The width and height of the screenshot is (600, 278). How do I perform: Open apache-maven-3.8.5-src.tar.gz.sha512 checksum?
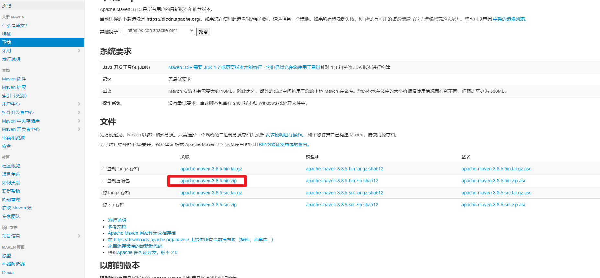click(x=345, y=193)
